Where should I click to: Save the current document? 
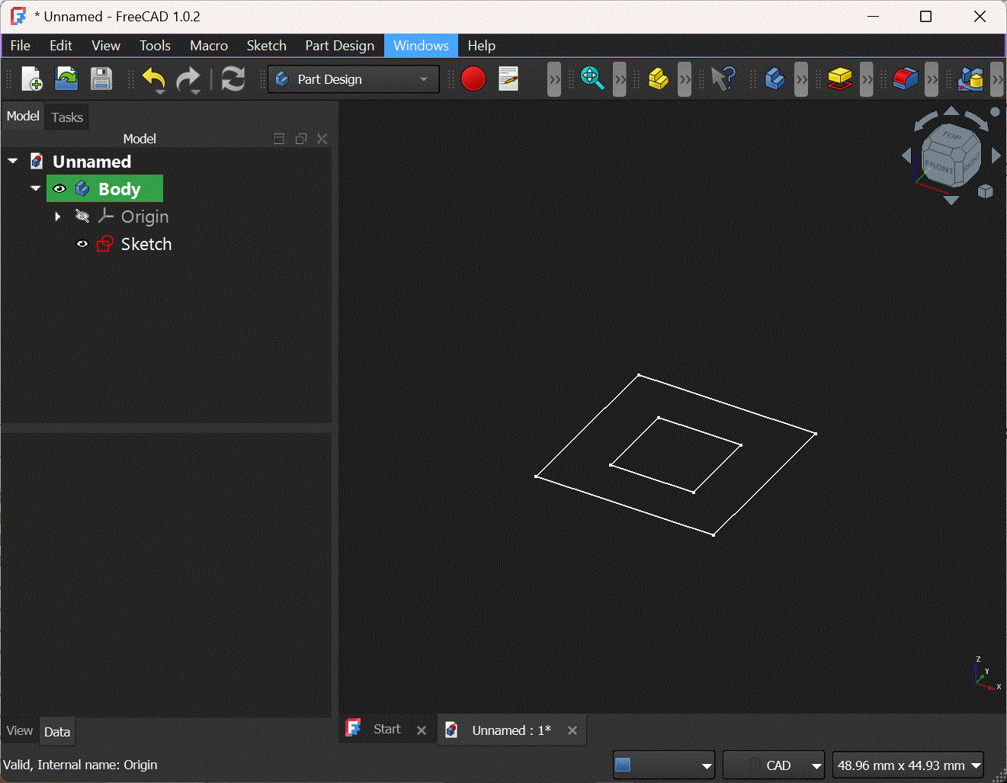[101, 79]
